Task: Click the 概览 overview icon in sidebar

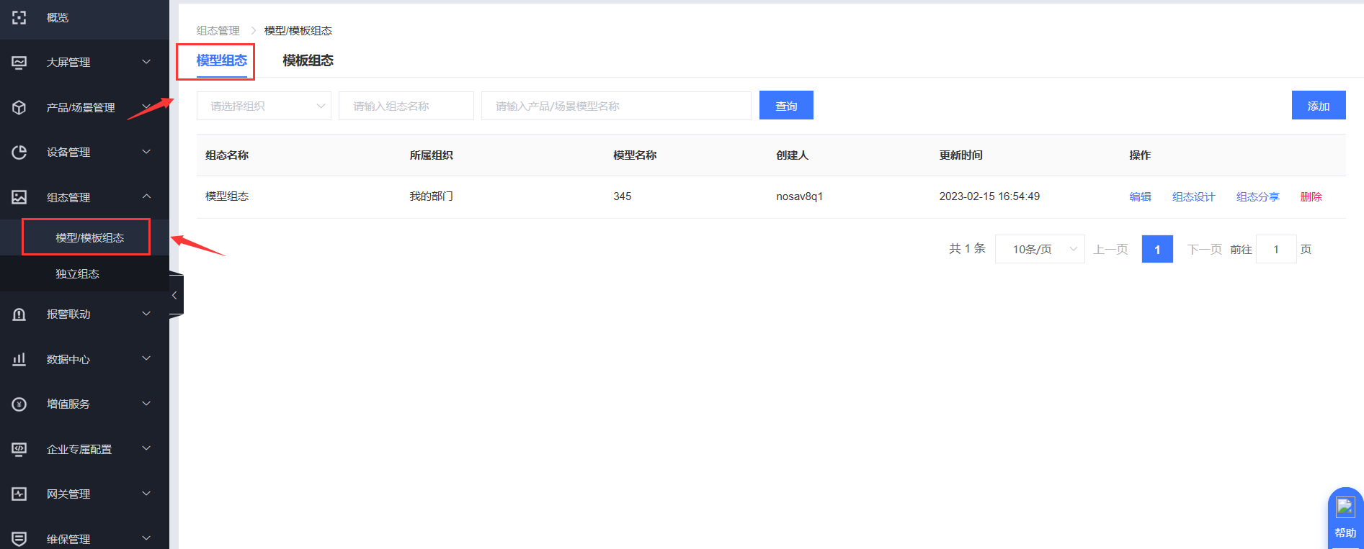Action: pos(19,18)
